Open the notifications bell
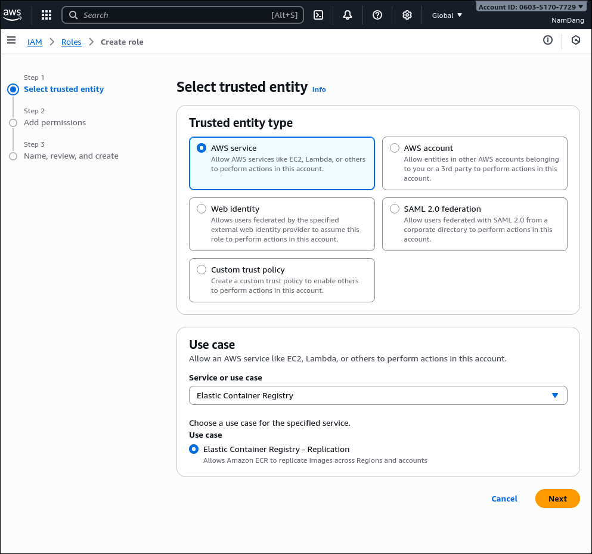Image resolution: width=592 pixels, height=554 pixels. point(348,15)
